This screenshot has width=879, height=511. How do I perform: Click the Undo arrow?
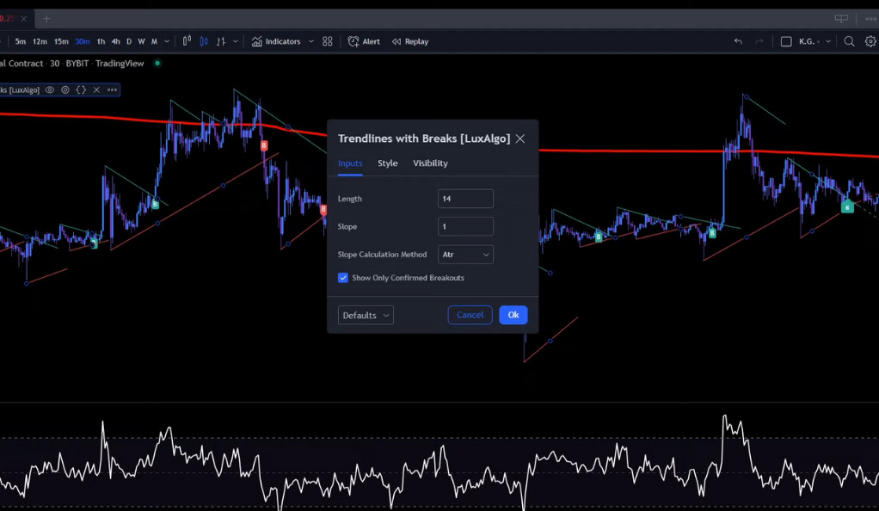(x=738, y=41)
